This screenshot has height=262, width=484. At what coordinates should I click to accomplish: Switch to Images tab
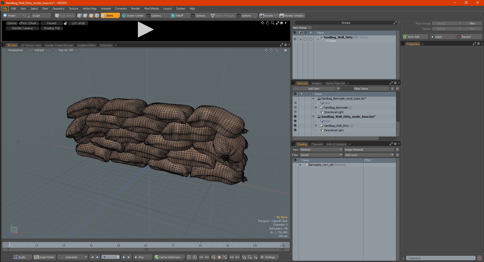click(316, 83)
